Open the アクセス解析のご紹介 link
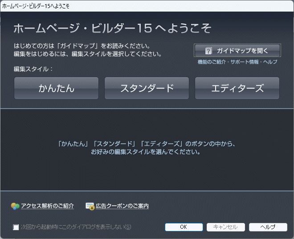This screenshot has height=239, width=294. [x=47, y=206]
